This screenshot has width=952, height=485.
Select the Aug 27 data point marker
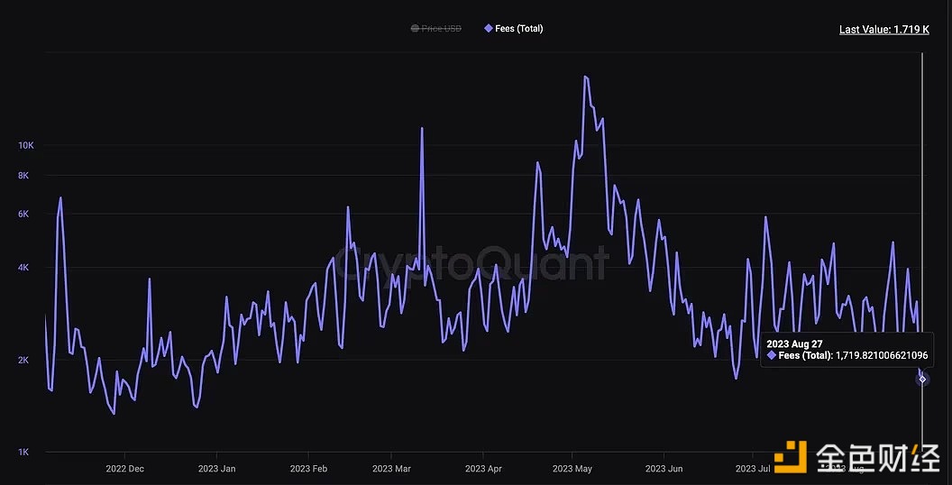[922, 379]
